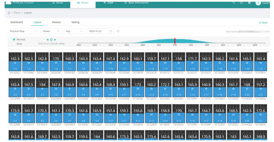Click the home breadcrumb icon
This screenshot has height=142, width=274.
tap(9, 13)
